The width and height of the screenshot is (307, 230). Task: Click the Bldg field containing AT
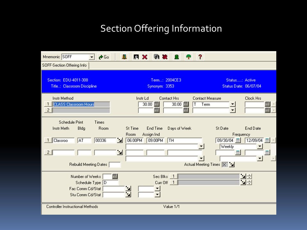pyautogui.click(x=84, y=141)
